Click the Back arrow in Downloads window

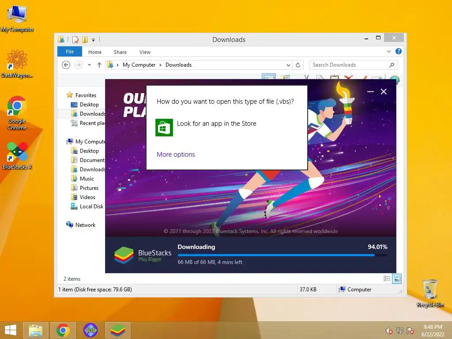tap(66, 65)
